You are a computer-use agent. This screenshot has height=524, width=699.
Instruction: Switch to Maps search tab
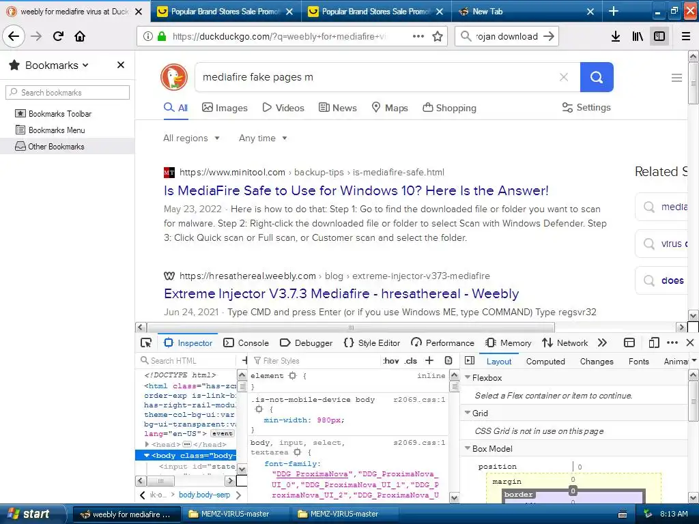[x=390, y=108]
